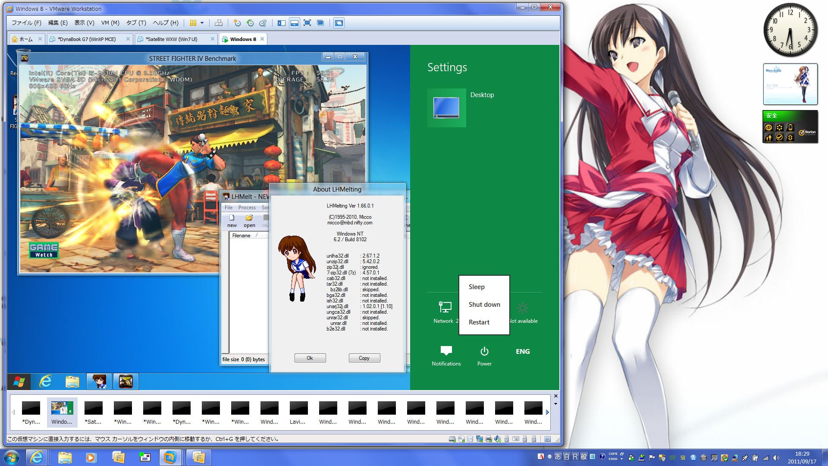This screenshot has width=828, height=466.
Task: Toggle the あ IME input mode button
Action: 558,457
